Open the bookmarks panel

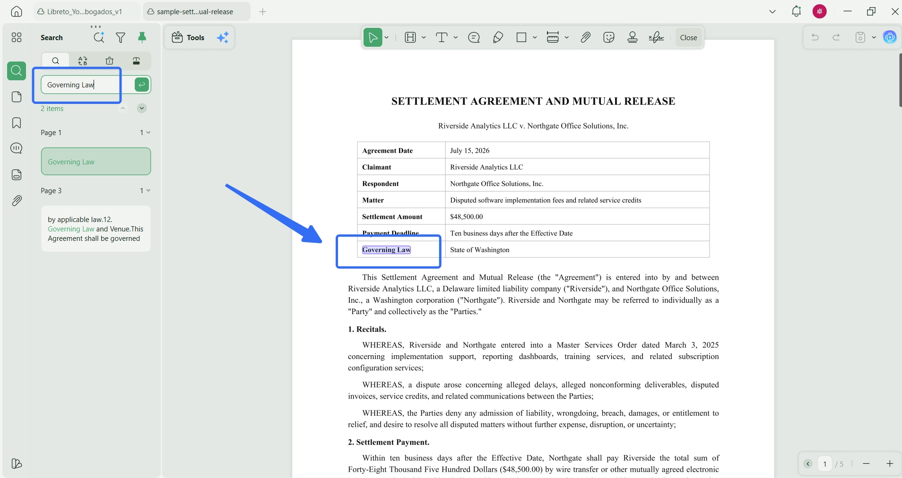click(17, 123)
